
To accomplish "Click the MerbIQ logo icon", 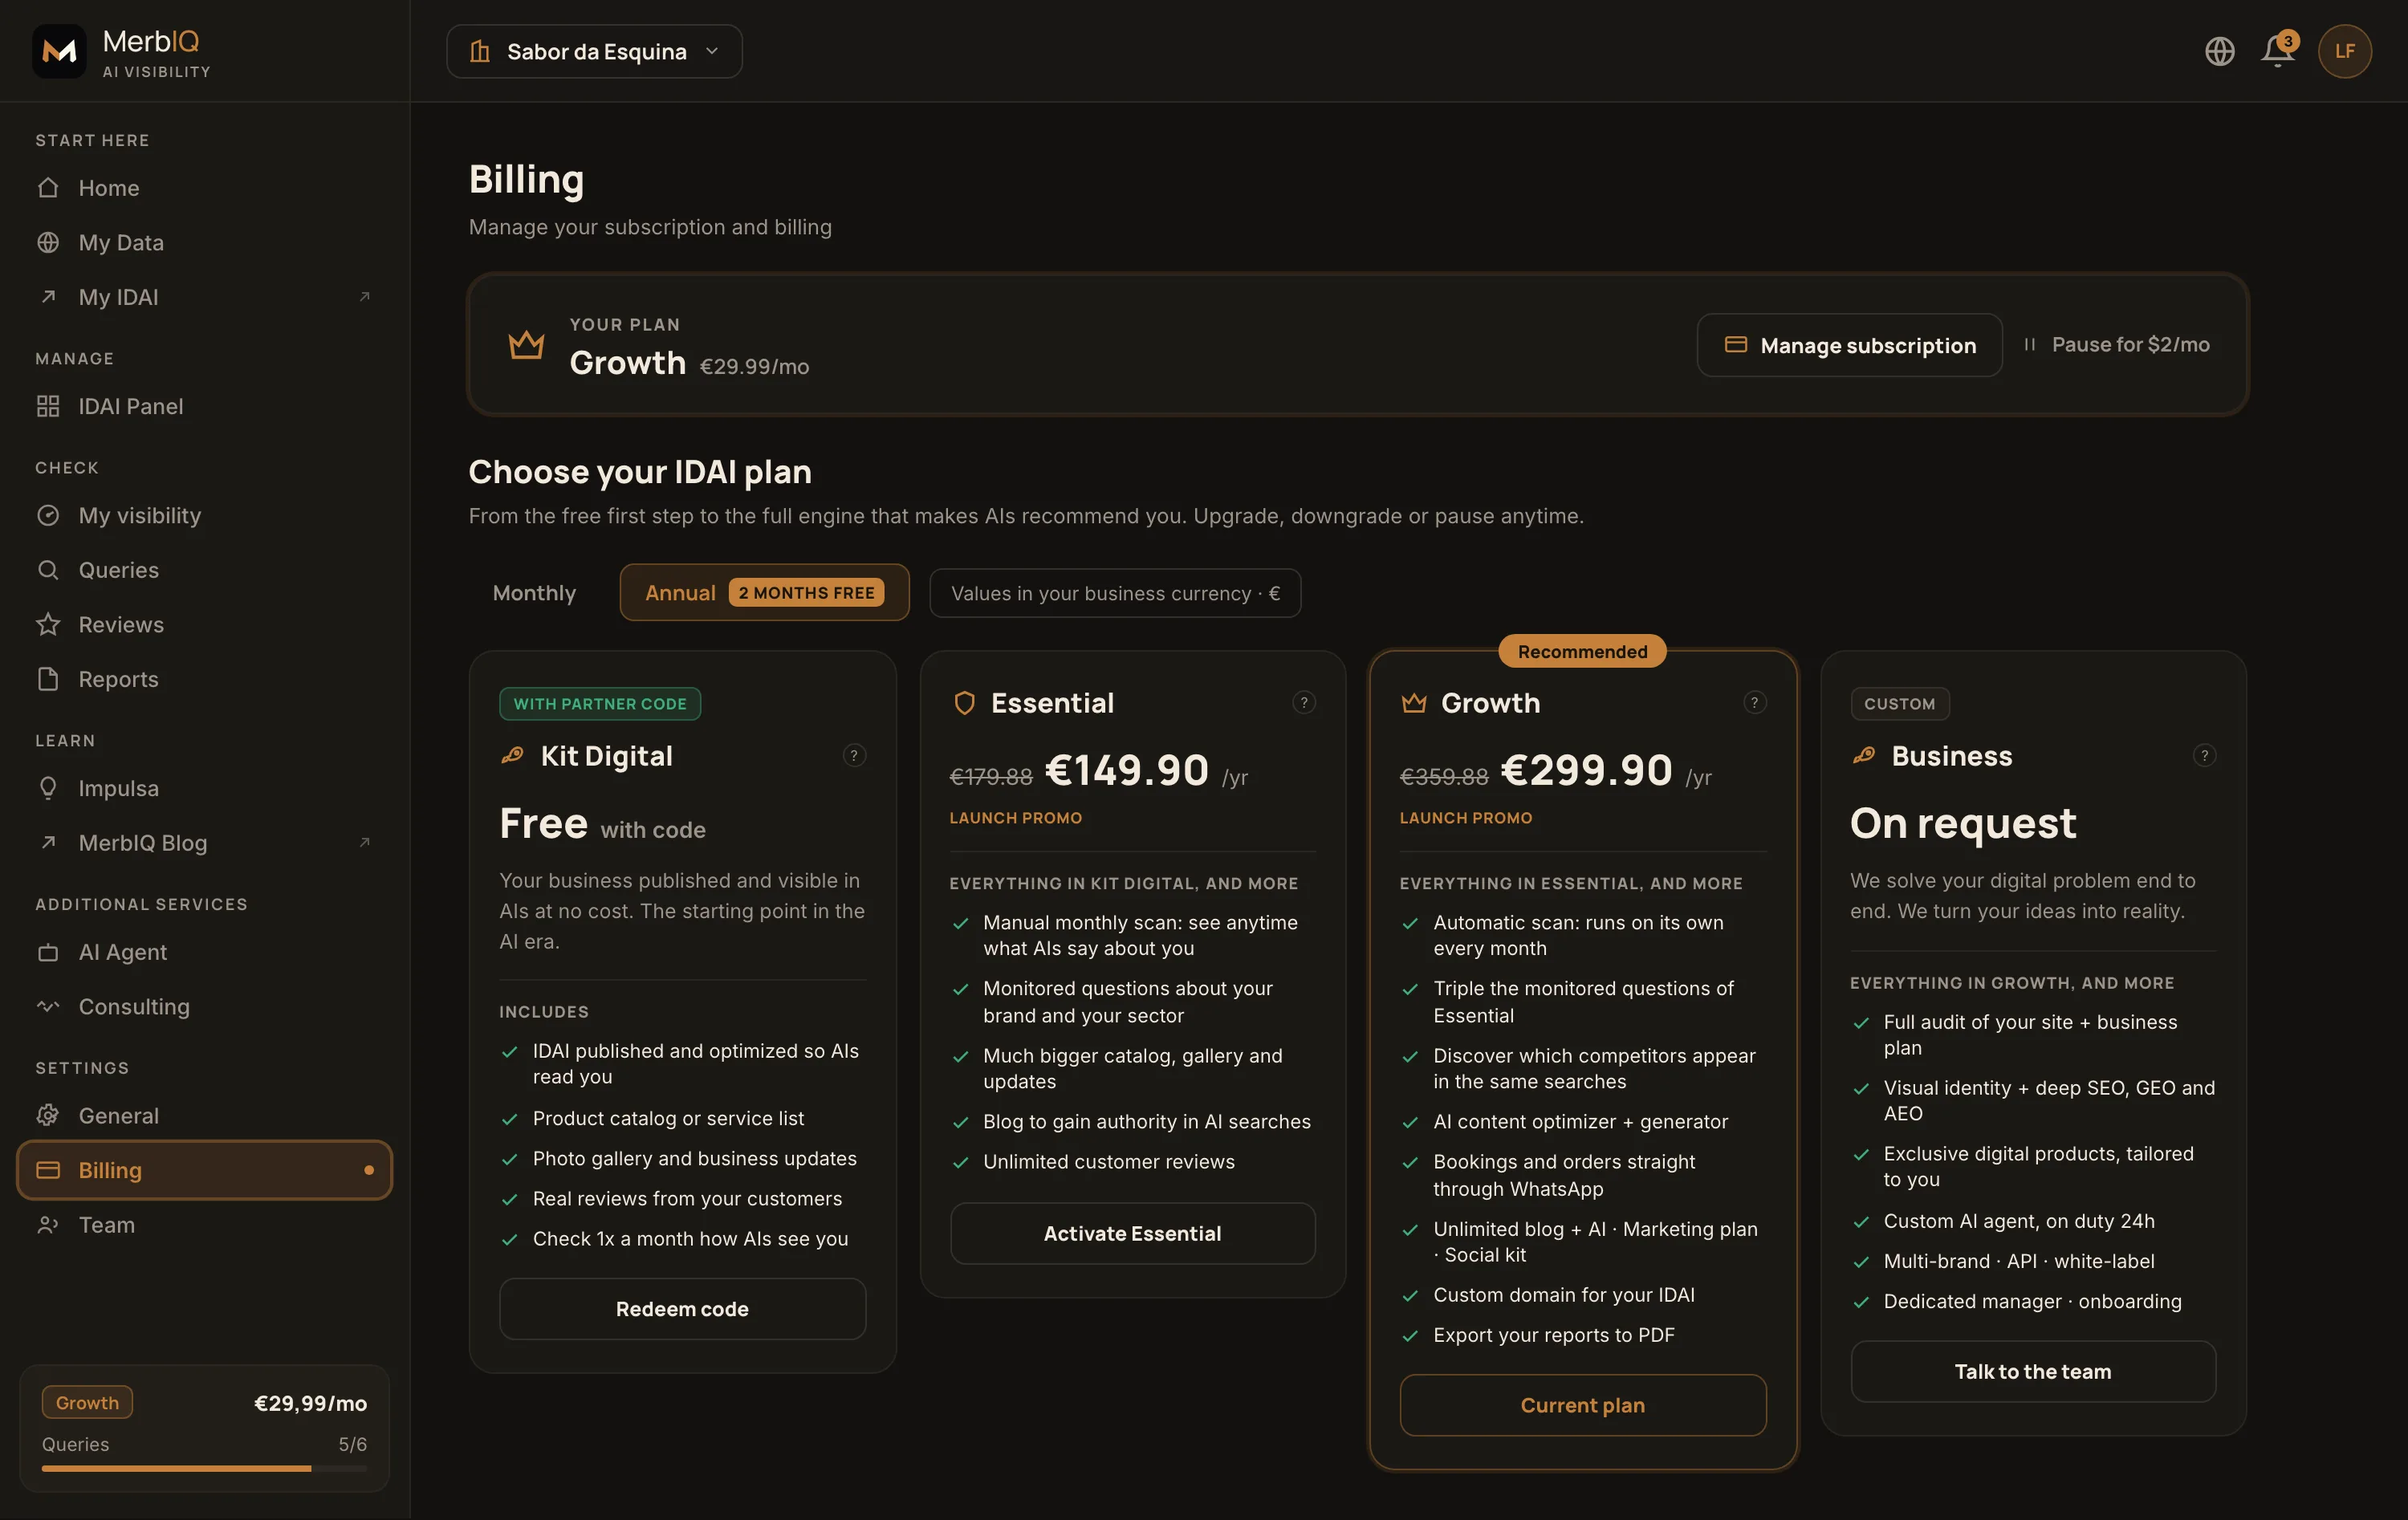I will click(x=59, y=51).
